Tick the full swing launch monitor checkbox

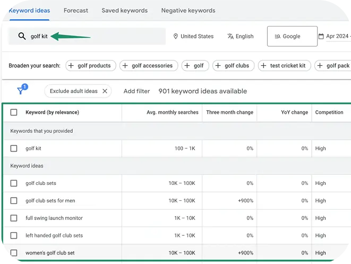(x=14, y=218)
